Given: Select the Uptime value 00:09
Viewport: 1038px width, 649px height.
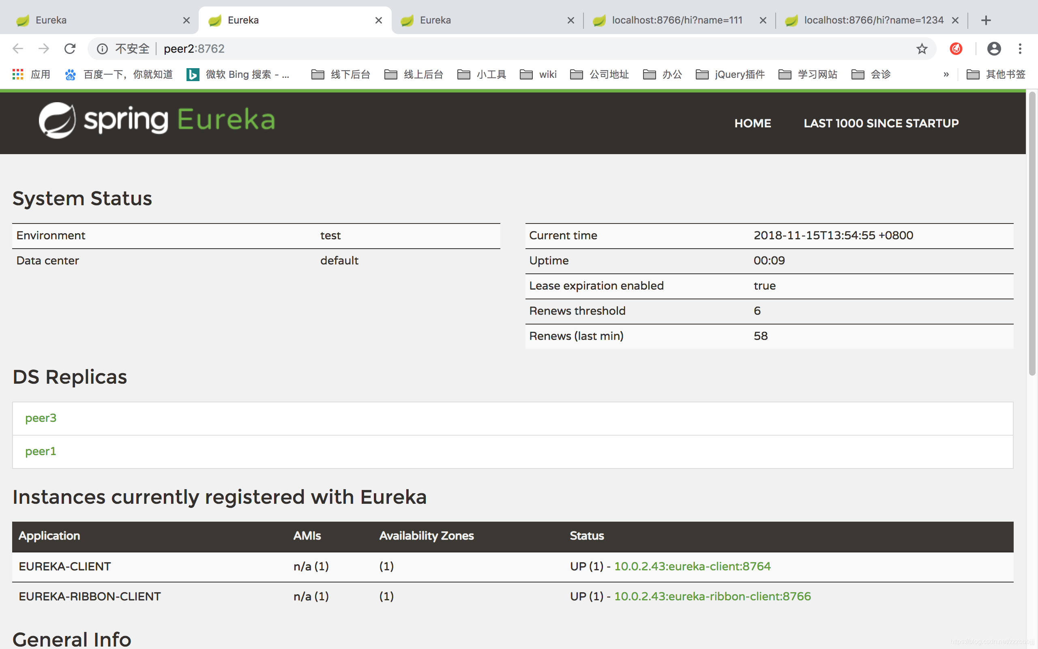Looking at the screenshot, I should [x=769, y=260].
